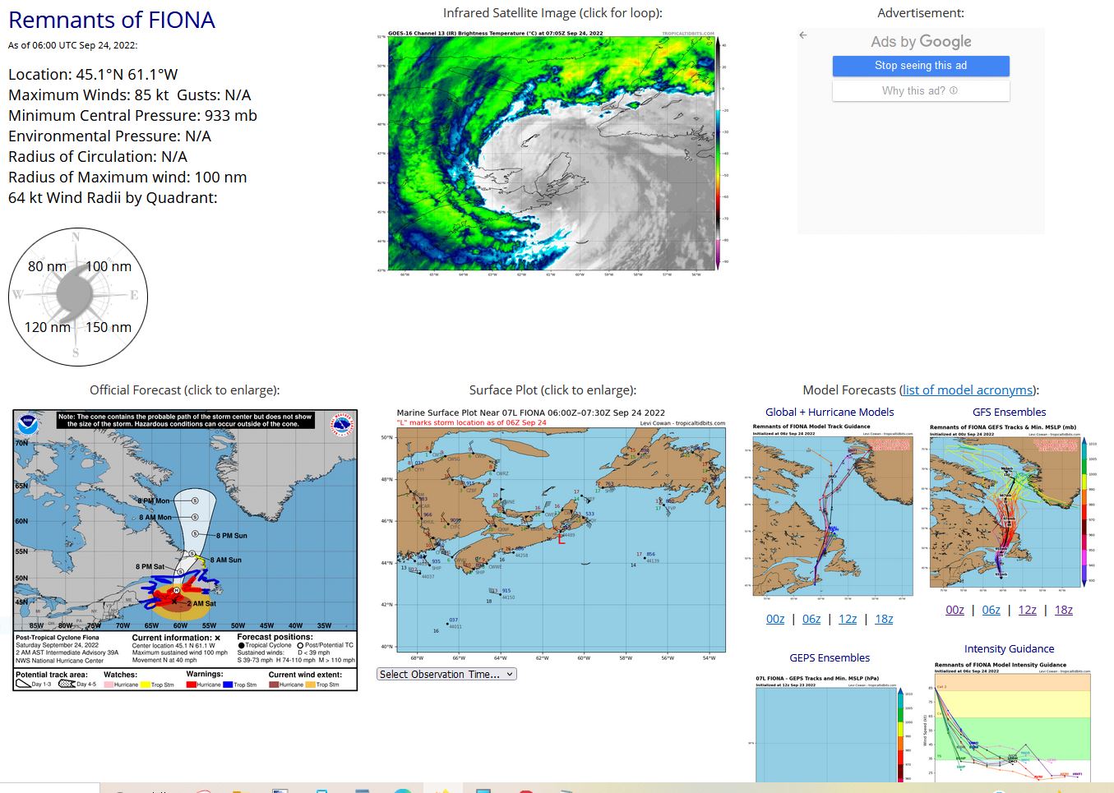Enlarge the marine surface plot map
Viewport: 1114px width, 793px height.
point(552,534)
